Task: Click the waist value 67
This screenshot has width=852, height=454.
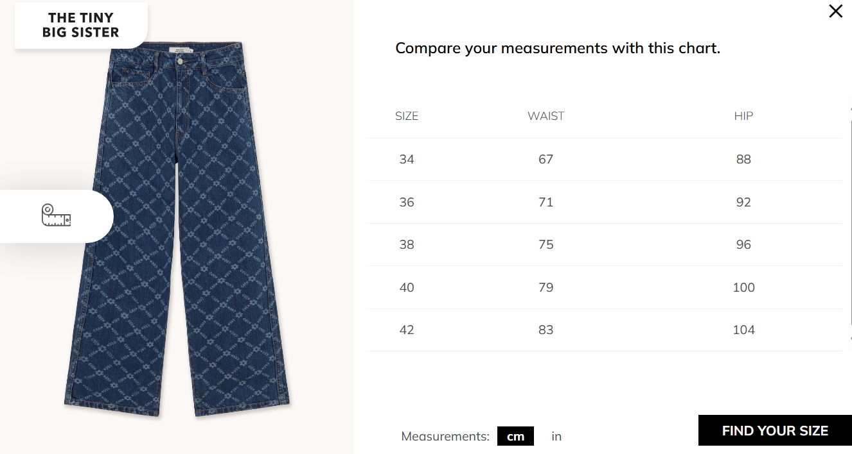Action: (546, 159)
